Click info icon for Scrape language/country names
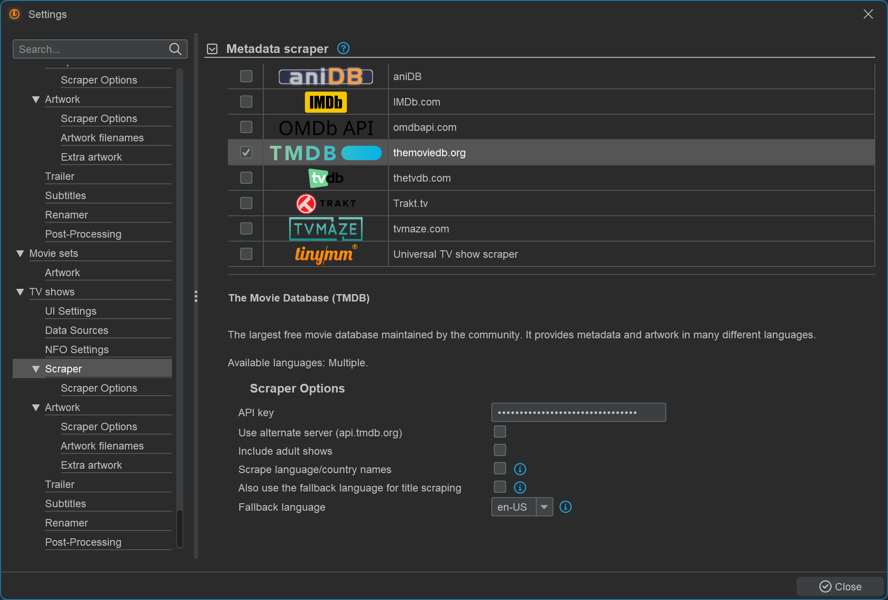Image resolution: width=888 pixels, height=600 pixels. [x=520, y=469]
